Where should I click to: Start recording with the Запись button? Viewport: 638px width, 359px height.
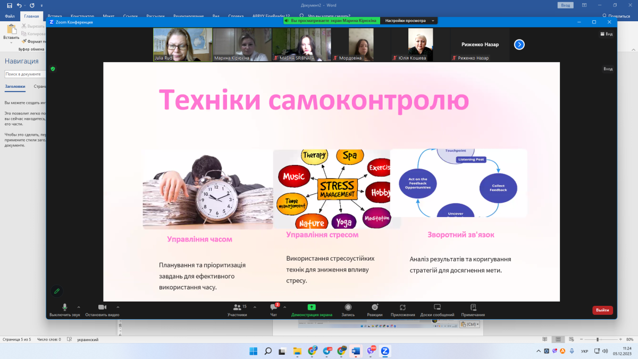click(x=348, y=307)
